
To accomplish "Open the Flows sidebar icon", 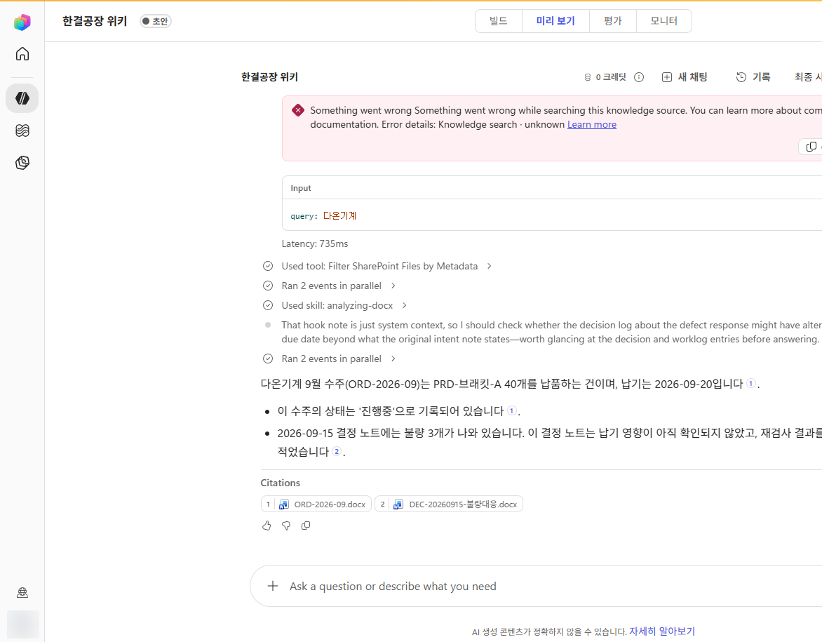I will tap(22, 130).
